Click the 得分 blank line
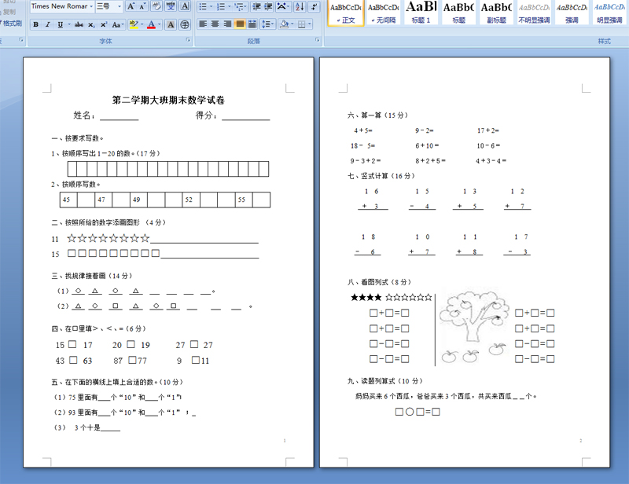This screenshot has width=629, height=484. pyautogui.click(x=246, y=115)
